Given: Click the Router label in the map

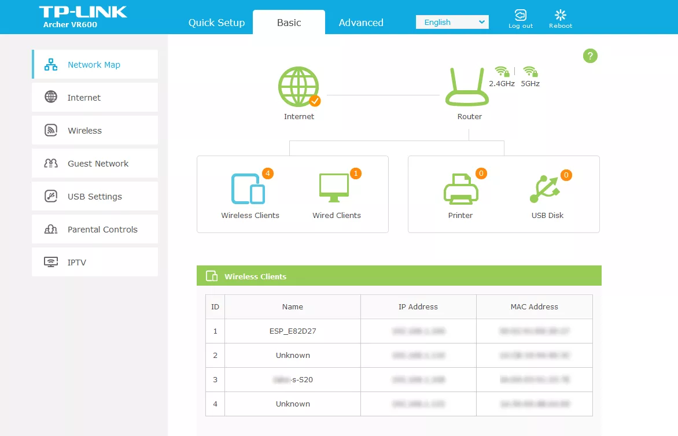Looking at the screenshot, I should [x=470, y=116].
